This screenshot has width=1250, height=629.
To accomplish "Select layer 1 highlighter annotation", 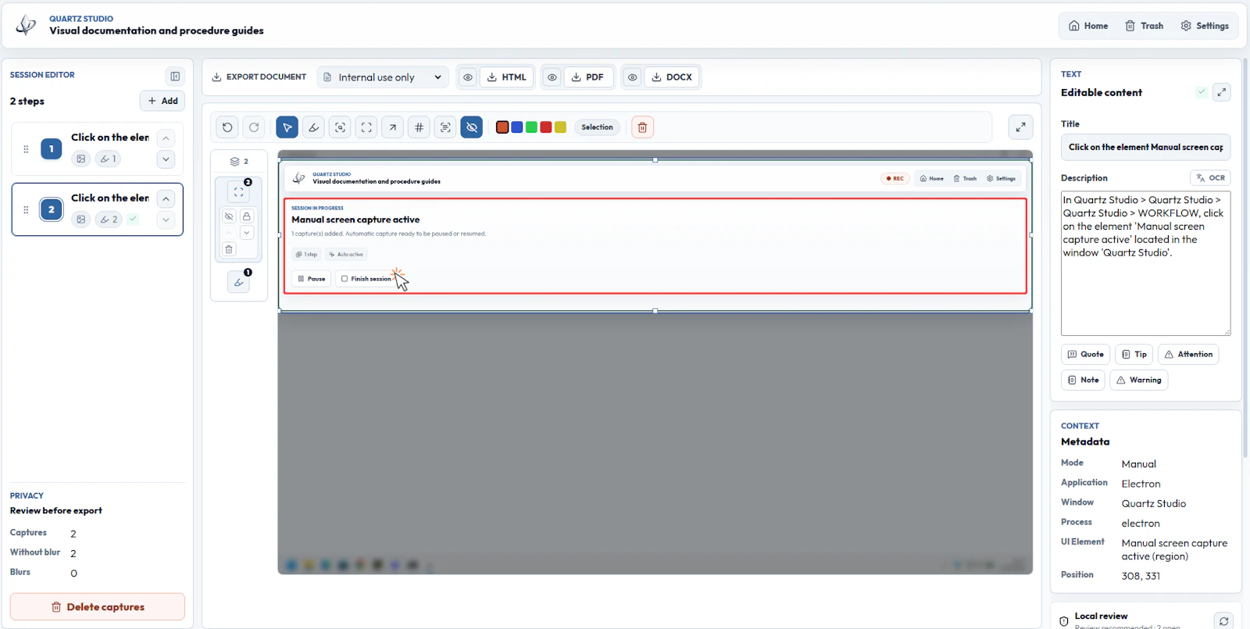I will pos(239,282).
